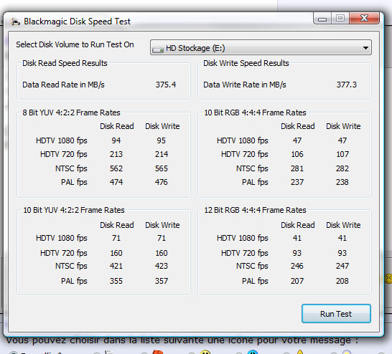392x354 pixels.
Task: Click the Blackmagic app icon in title bar
Action: (x=15, y=21)
